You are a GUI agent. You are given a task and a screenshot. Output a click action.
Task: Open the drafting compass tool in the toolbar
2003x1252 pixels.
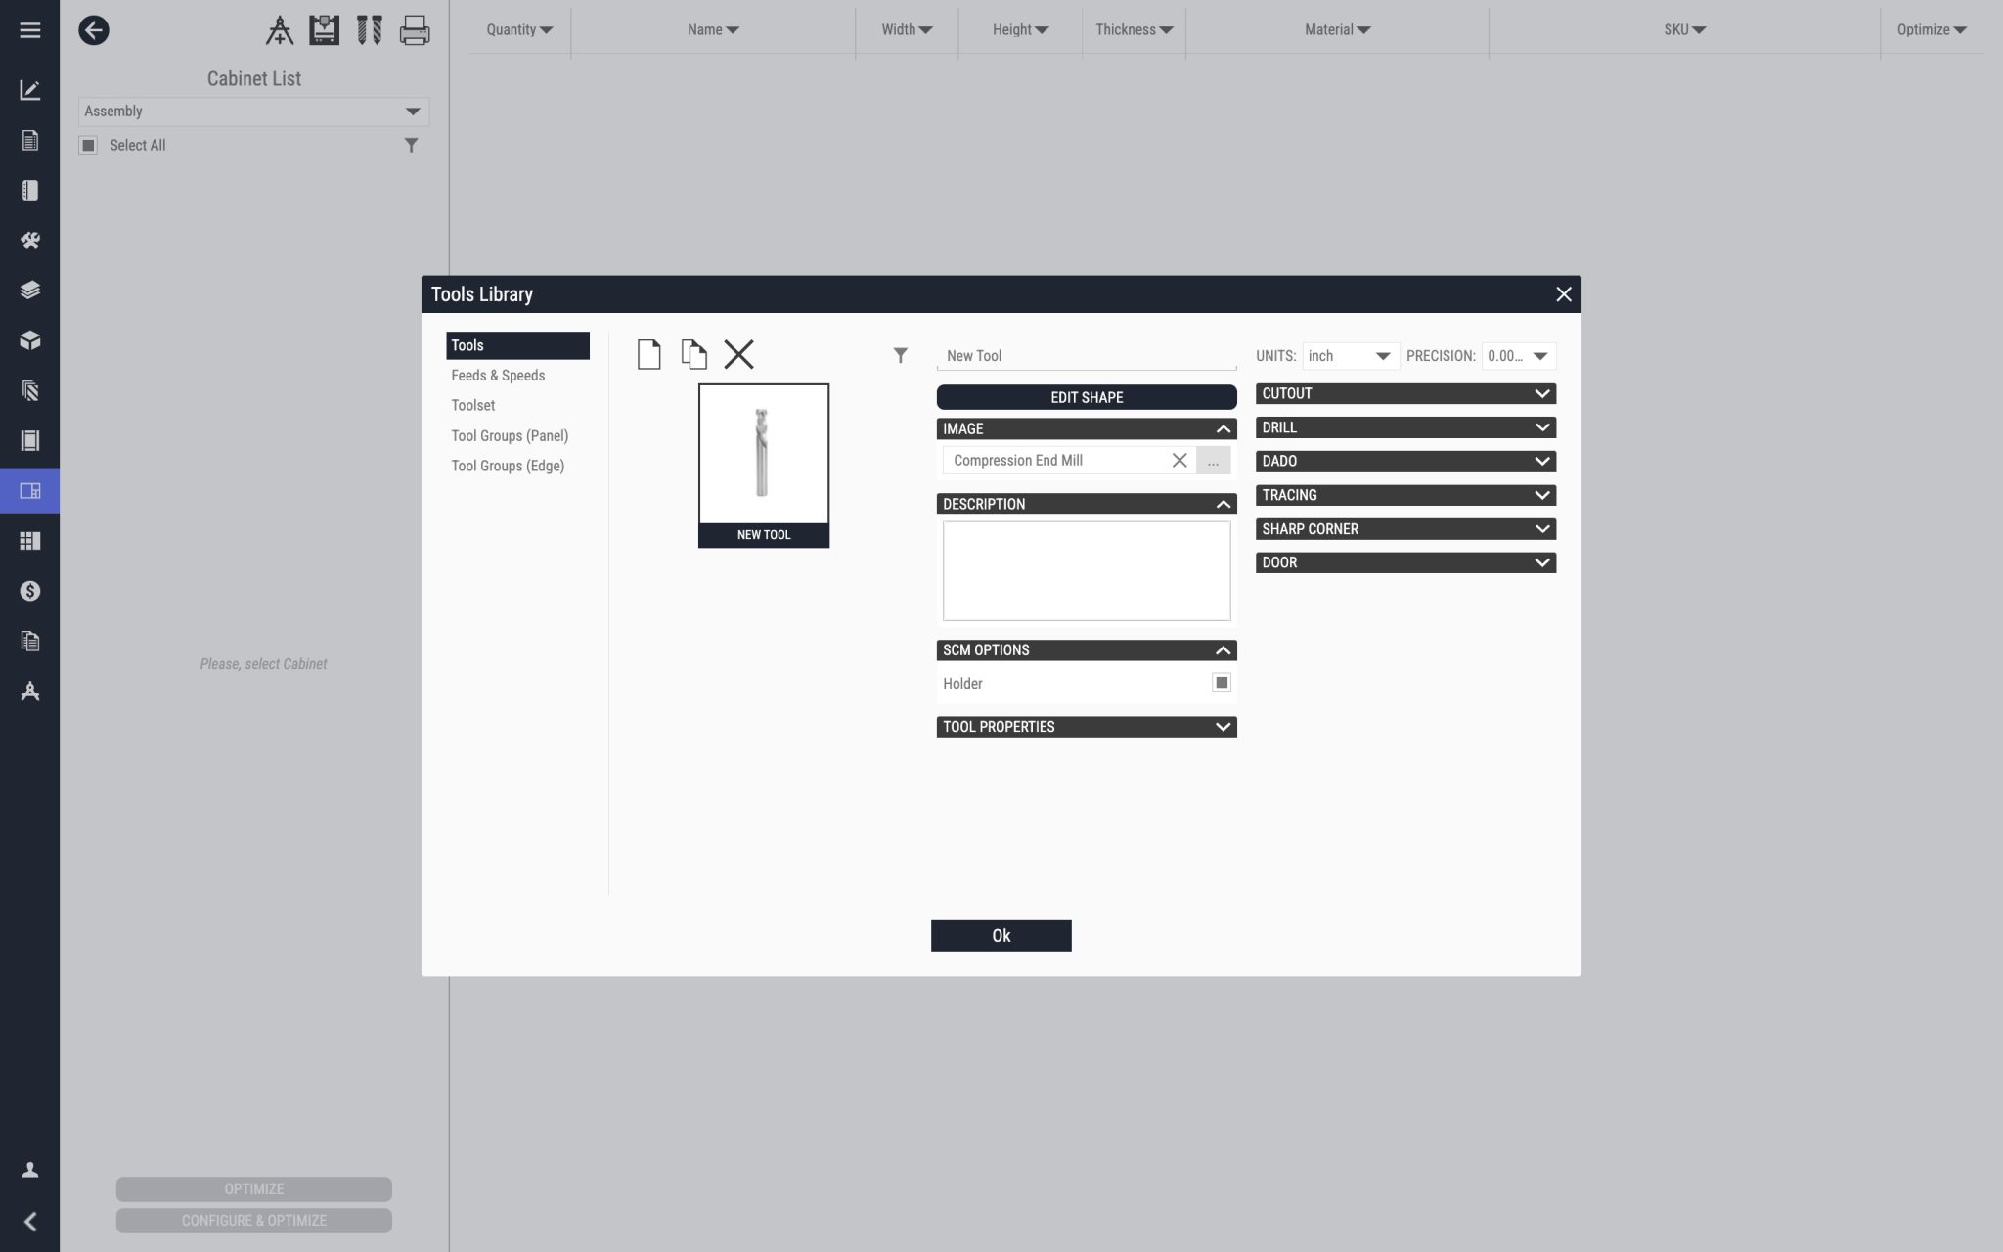(x=280, y=30)
